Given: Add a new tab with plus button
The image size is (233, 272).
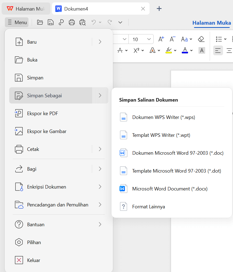Looking at the screenshot, I should 159,9.
